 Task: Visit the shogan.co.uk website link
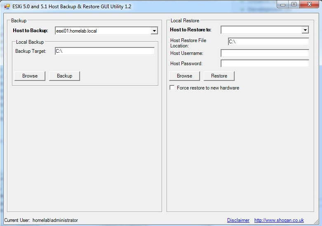point(279,220)
